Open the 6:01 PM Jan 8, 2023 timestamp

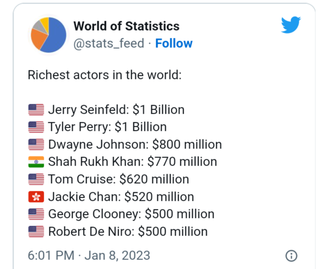[89, 255]
